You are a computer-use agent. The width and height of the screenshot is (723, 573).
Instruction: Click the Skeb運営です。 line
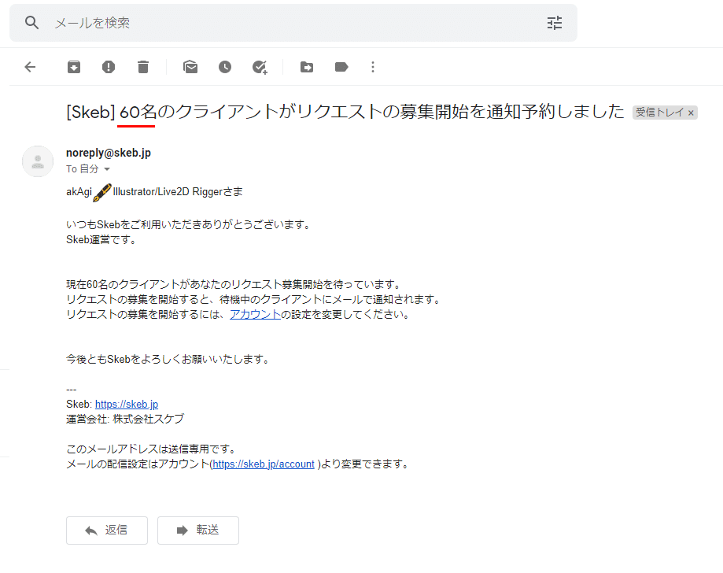pos(102,240)
